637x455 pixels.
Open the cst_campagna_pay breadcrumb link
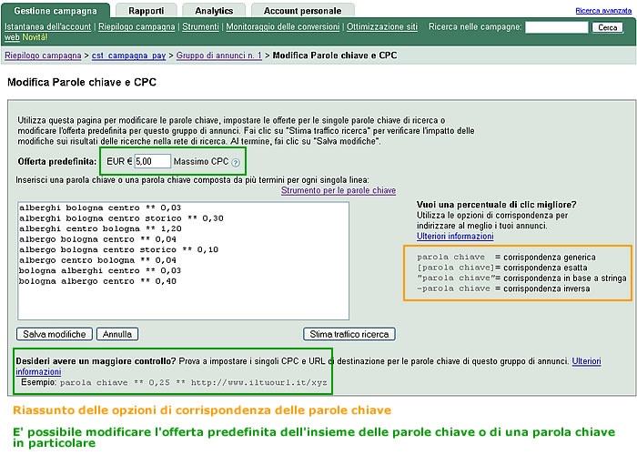129,56
